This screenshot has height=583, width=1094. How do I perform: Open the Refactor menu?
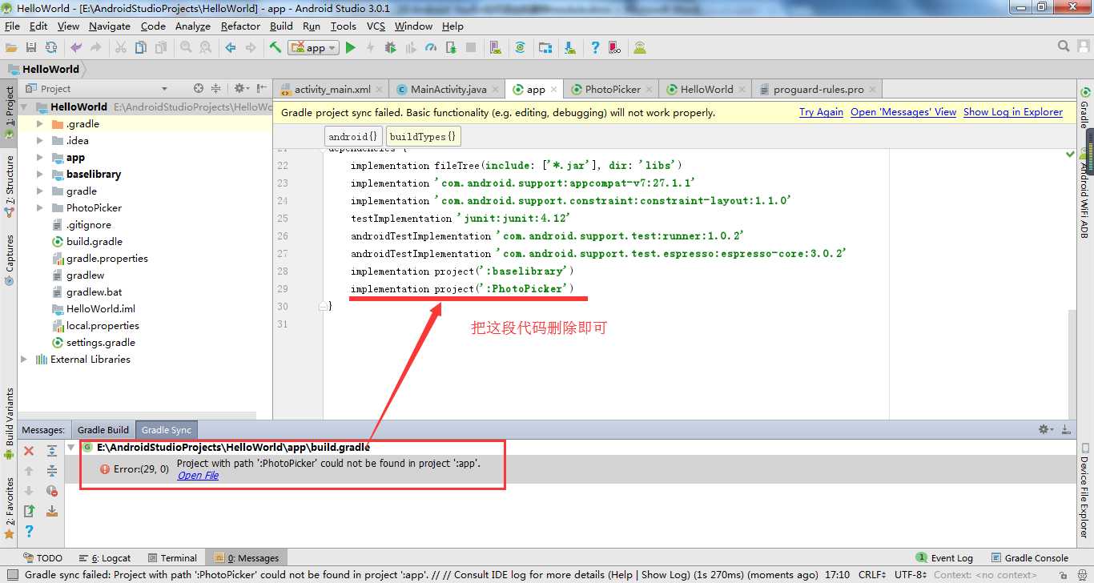pos(240,26)
